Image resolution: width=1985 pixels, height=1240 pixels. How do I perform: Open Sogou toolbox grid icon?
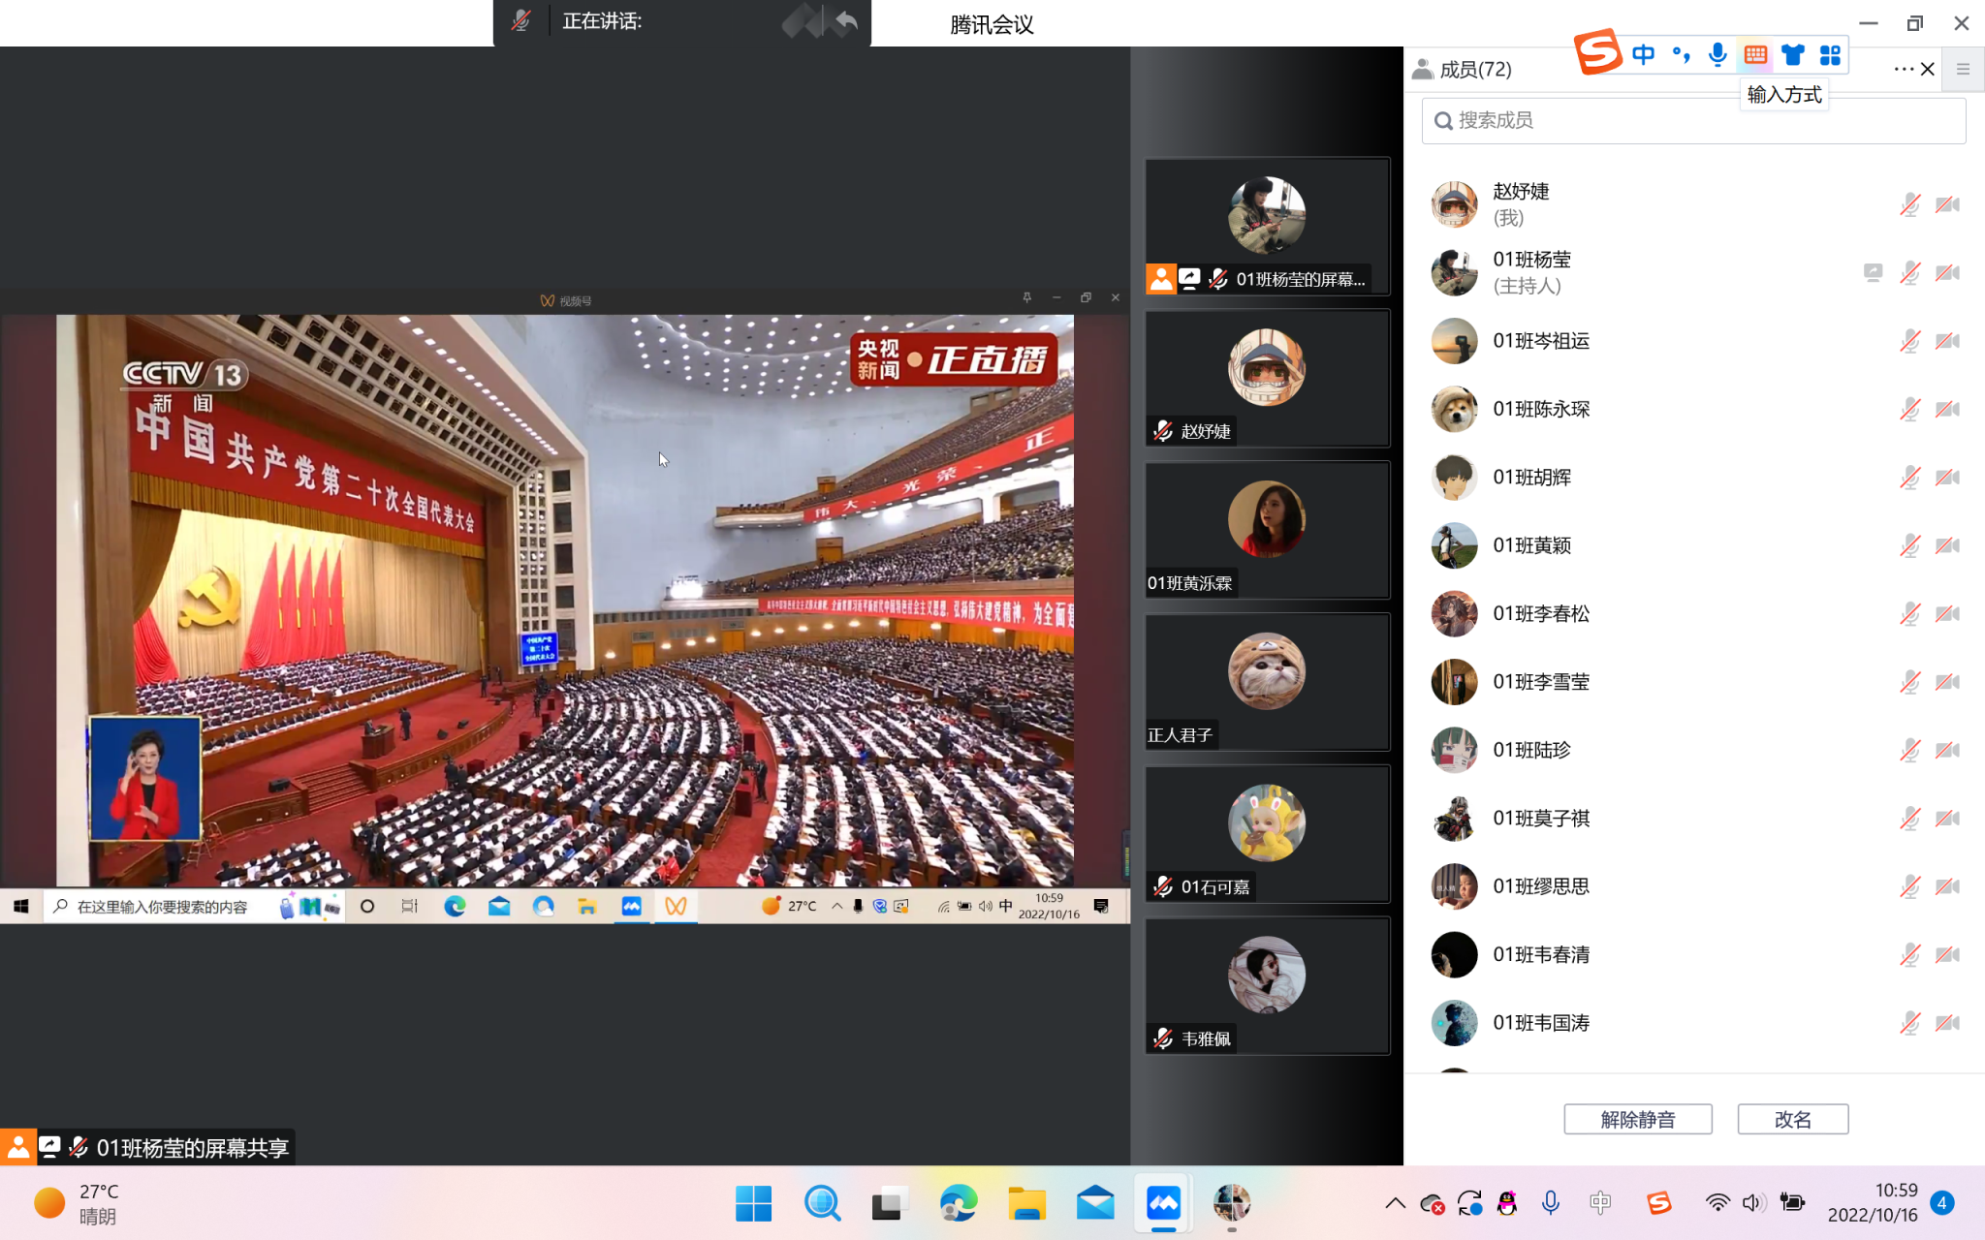tap(1830, 55)
